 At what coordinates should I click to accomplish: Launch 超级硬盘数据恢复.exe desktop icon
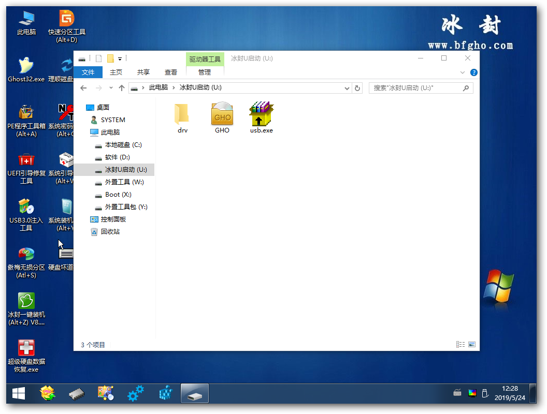click(26, 356)
